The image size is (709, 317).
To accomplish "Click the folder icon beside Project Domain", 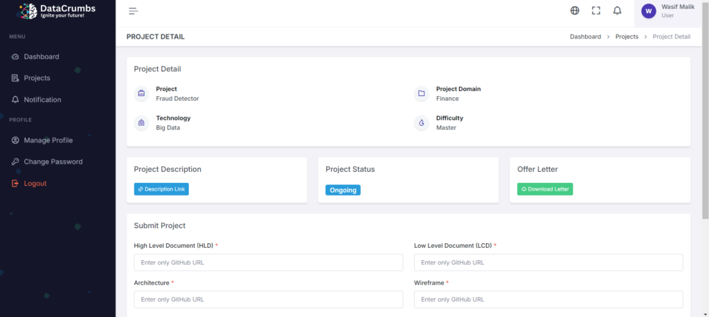I will [422, 94].
